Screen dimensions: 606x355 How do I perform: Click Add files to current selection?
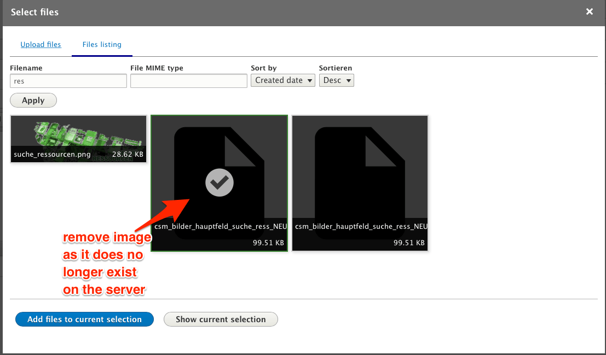[x=84, y=319]
